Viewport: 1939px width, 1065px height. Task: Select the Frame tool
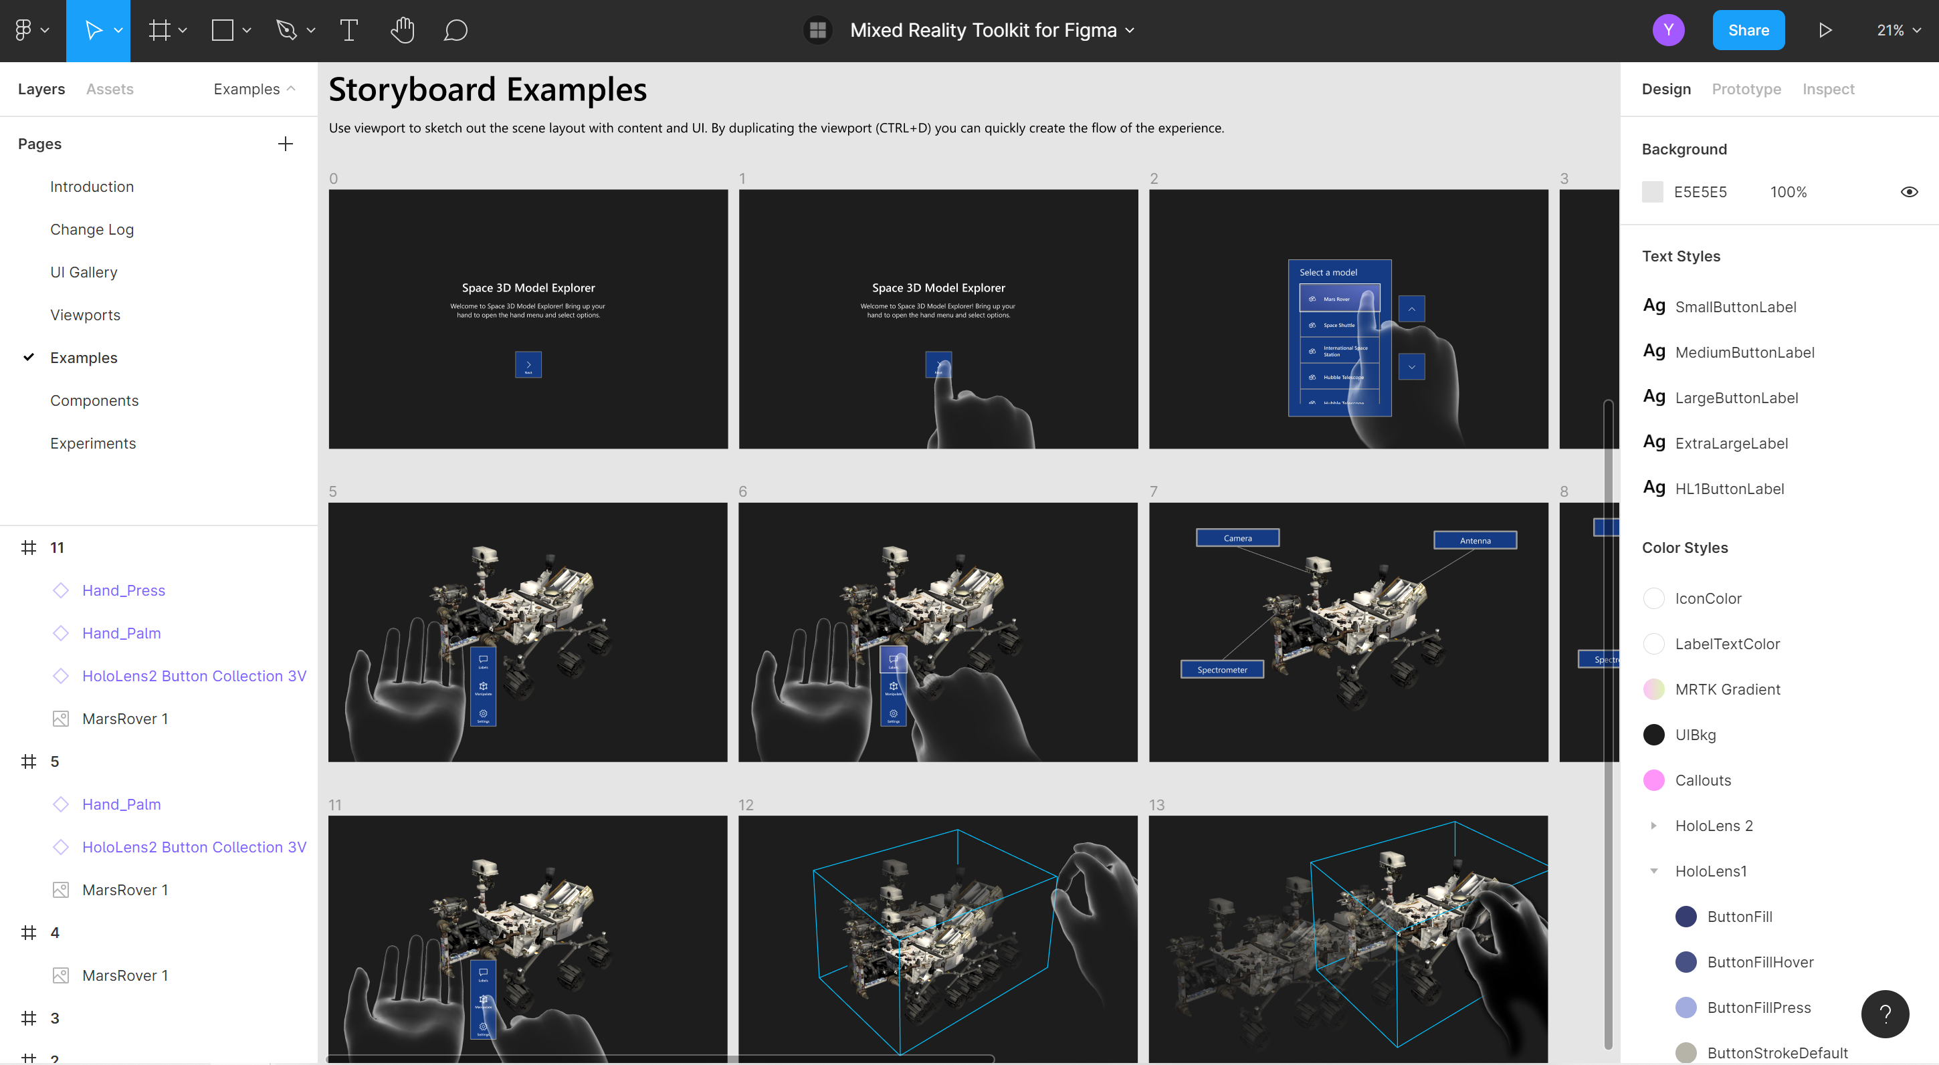pyautogui.click(x=156, y=30)
